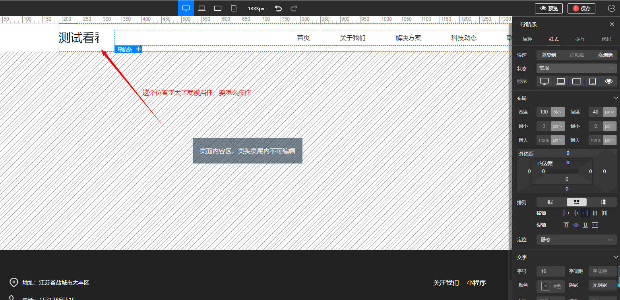Toggle tablet display in 显示 row
620x300 pixels.
(x=577, y=81)
